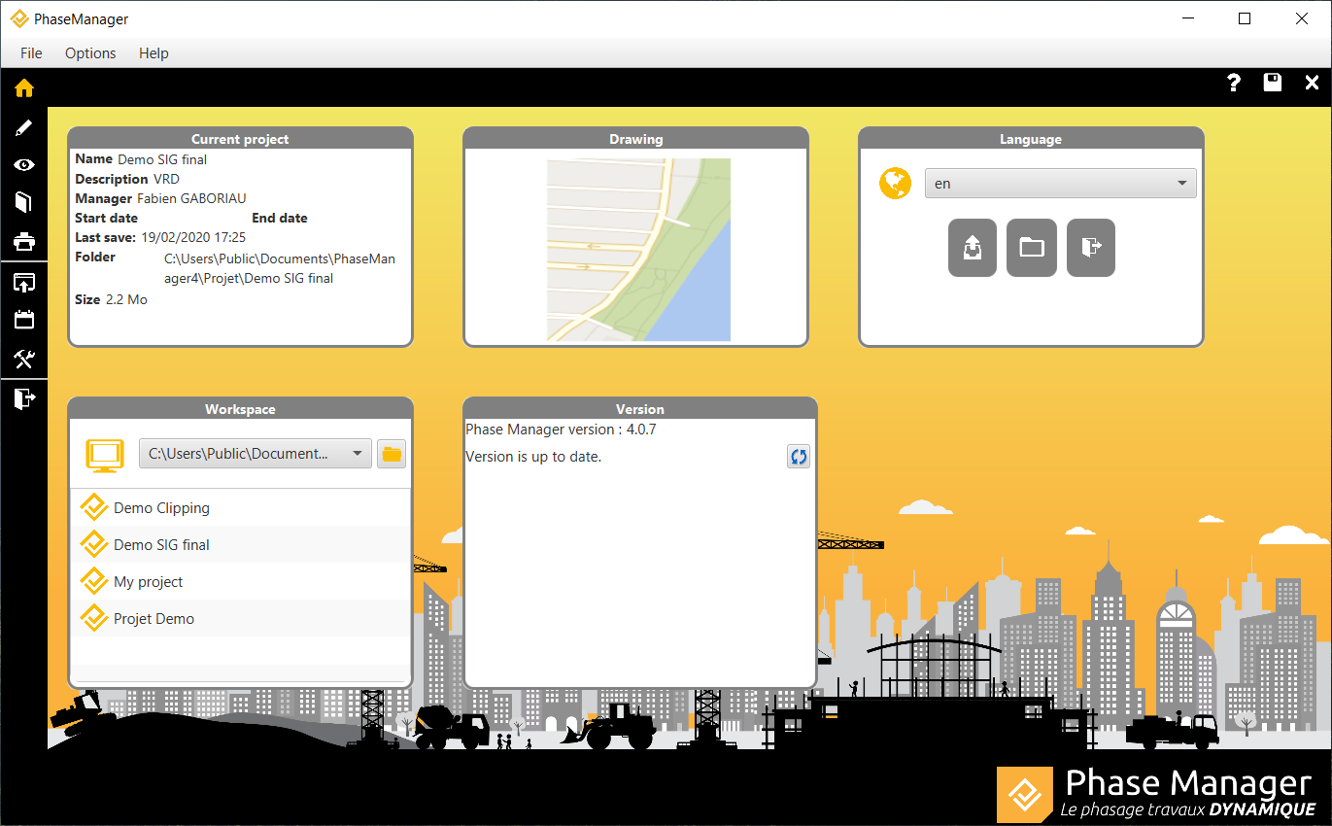Screen dimensions: 1332x826
Task: Open the eye view section in sidebar
Action: coord(23,165)
